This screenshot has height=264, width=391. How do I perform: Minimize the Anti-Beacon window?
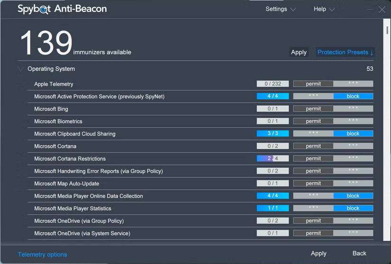370,9
